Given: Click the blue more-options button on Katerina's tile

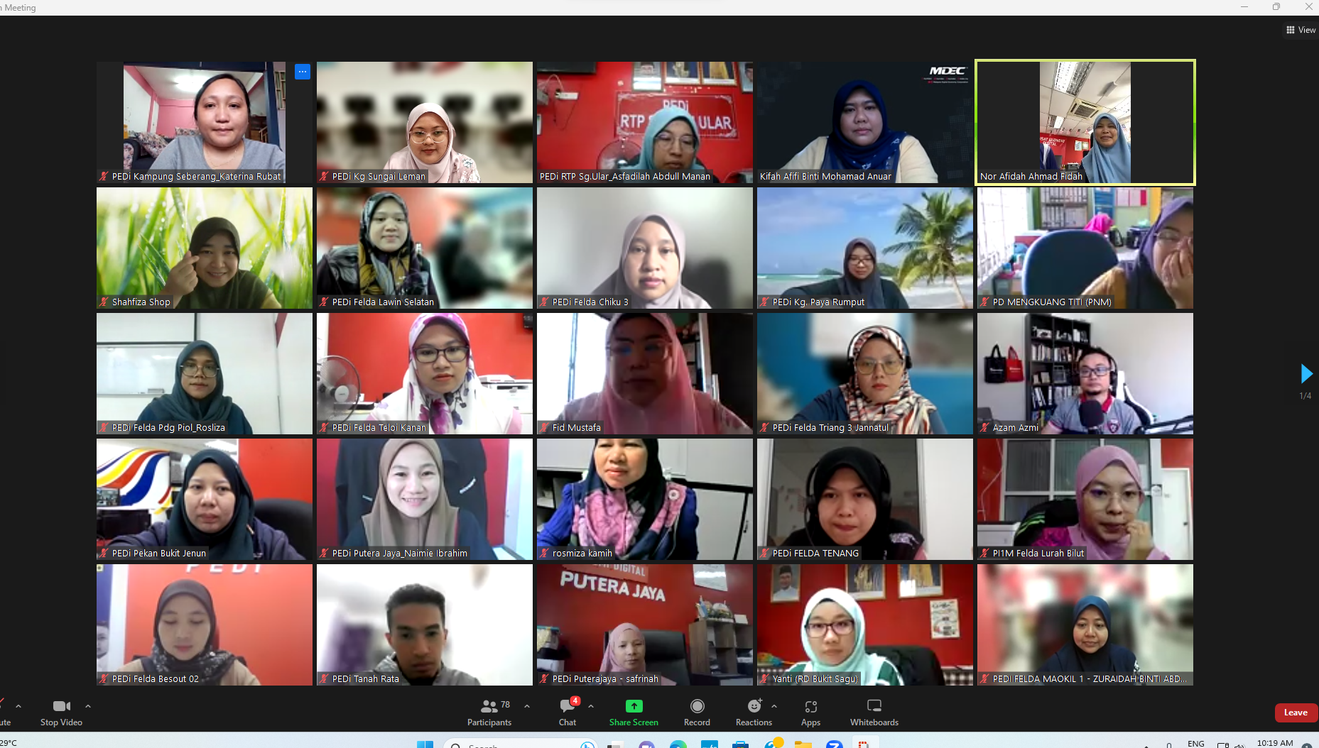Looking at the screenshot, I should (x=303, y=72).
